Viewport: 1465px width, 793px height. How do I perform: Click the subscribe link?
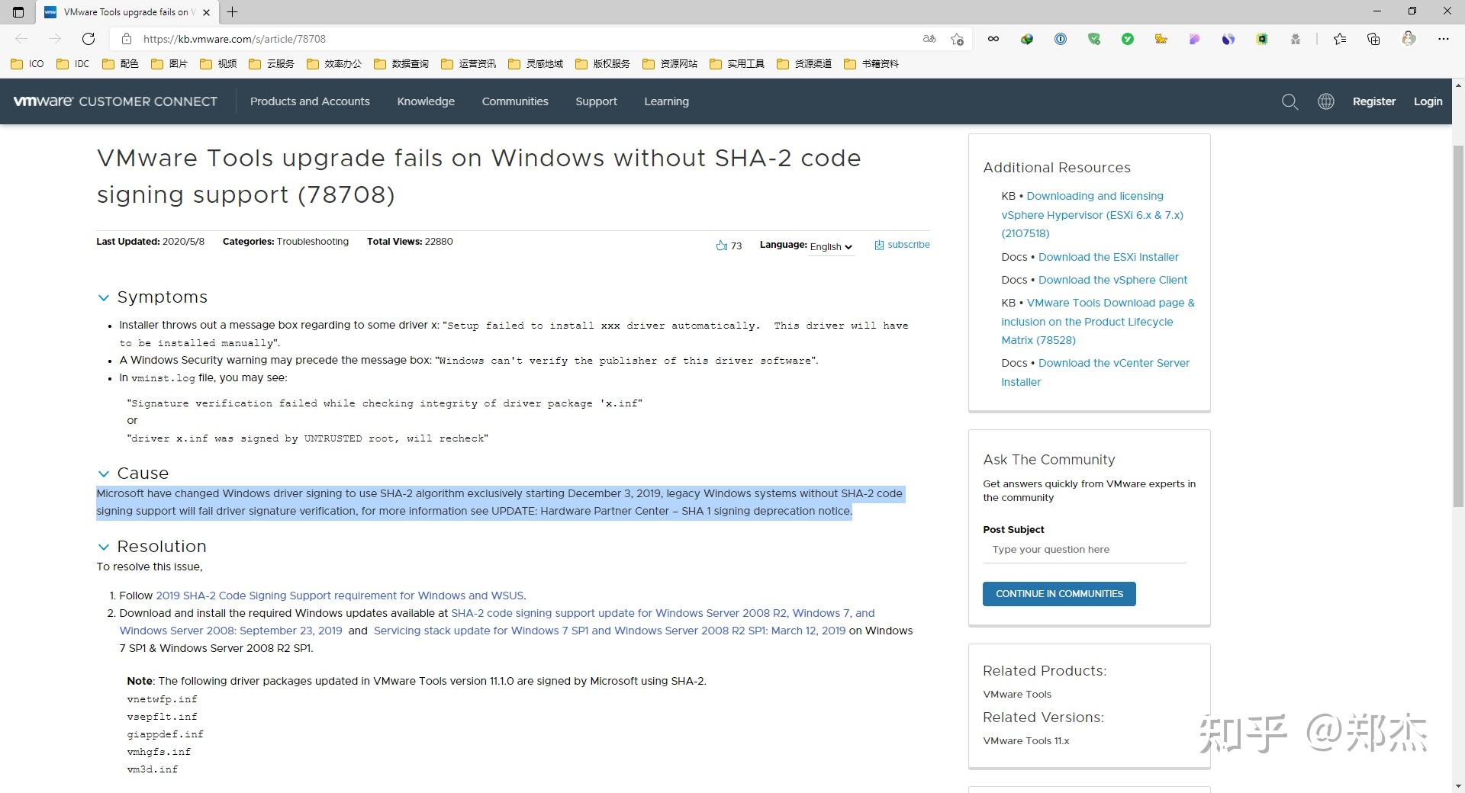click(x=908, y=245)
